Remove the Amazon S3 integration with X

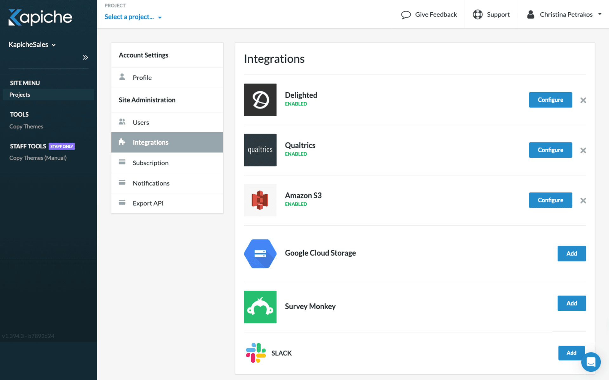point(583,200)
